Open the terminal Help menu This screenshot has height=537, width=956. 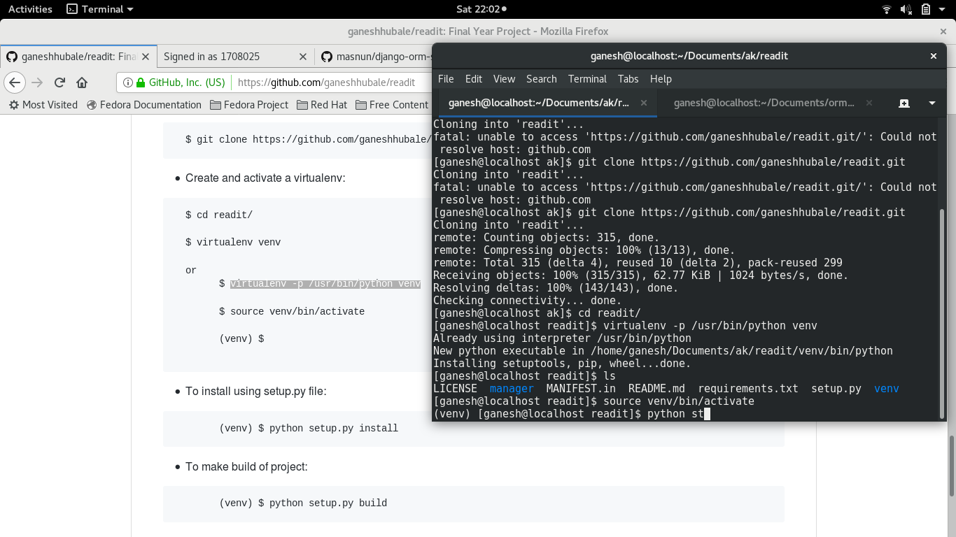tap(661, 79)
